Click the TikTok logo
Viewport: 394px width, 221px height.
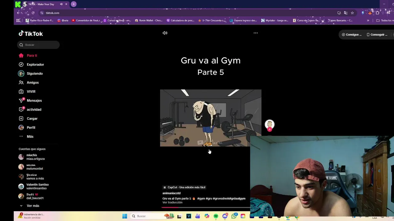click(x=31, y=33)
